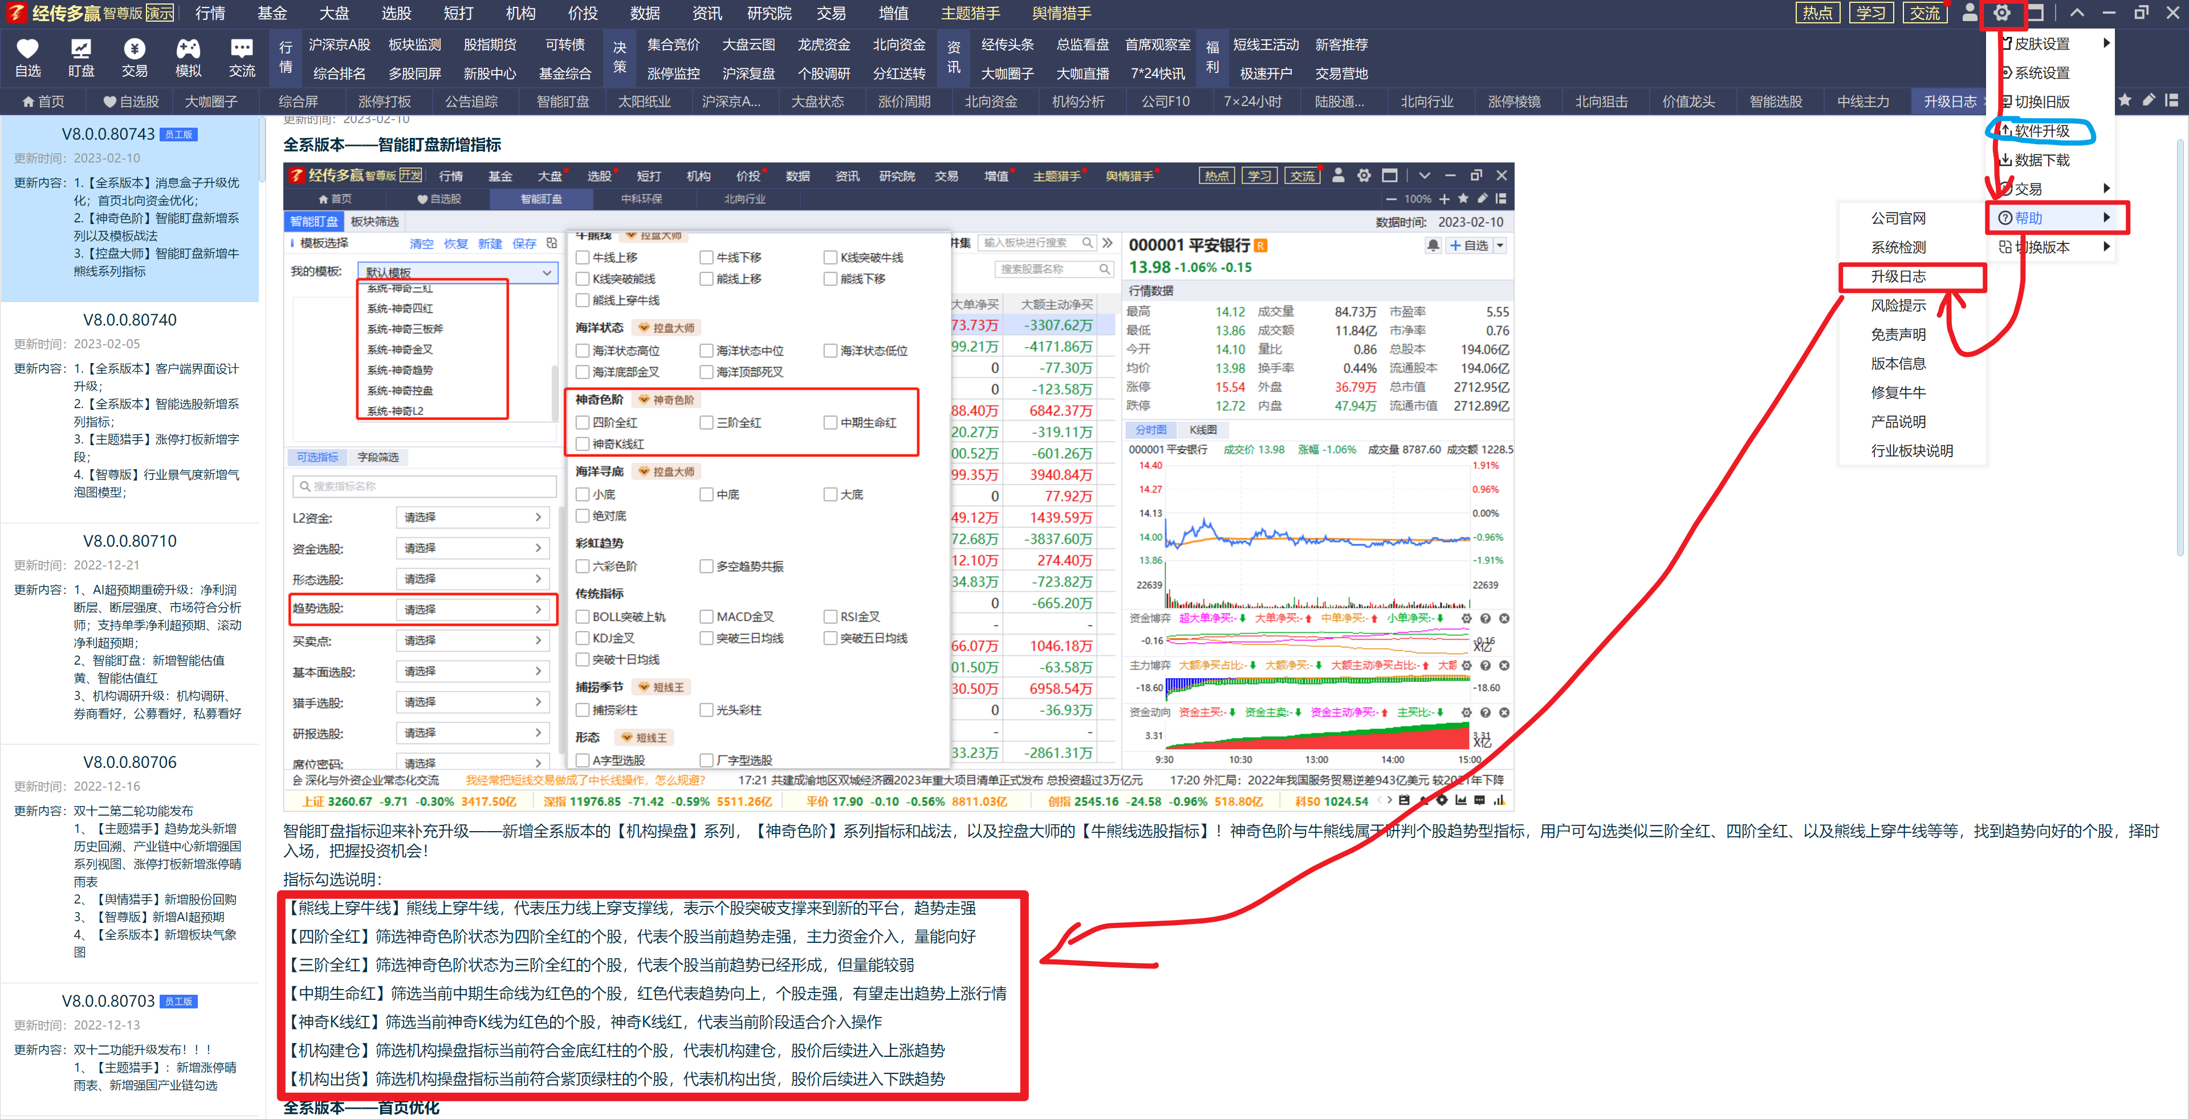Check the 四阶全红 checkbox

pyautogui.click(x=582, y=422)
